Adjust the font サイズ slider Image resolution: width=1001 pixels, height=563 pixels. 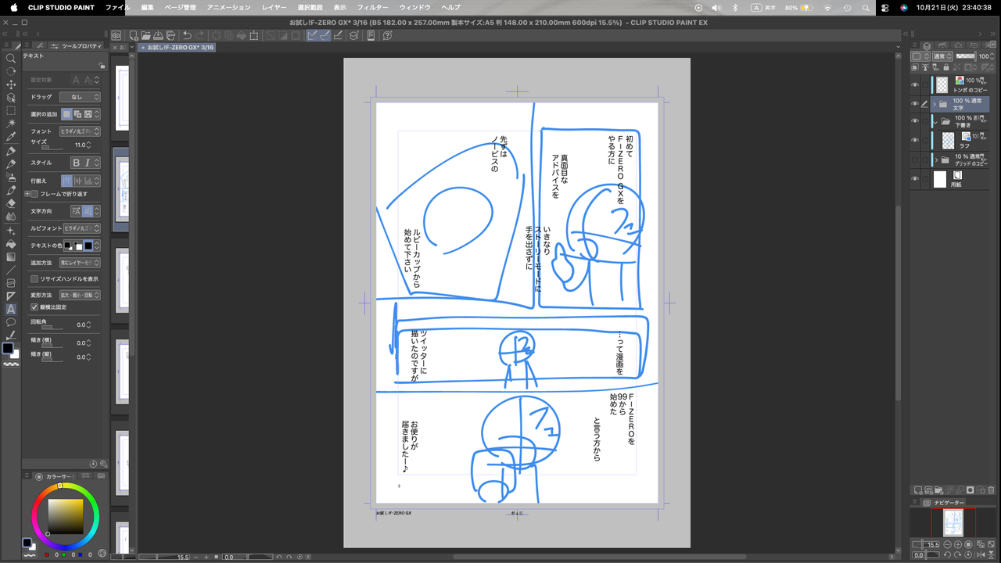pyautogui.click(x=52, y=148)
